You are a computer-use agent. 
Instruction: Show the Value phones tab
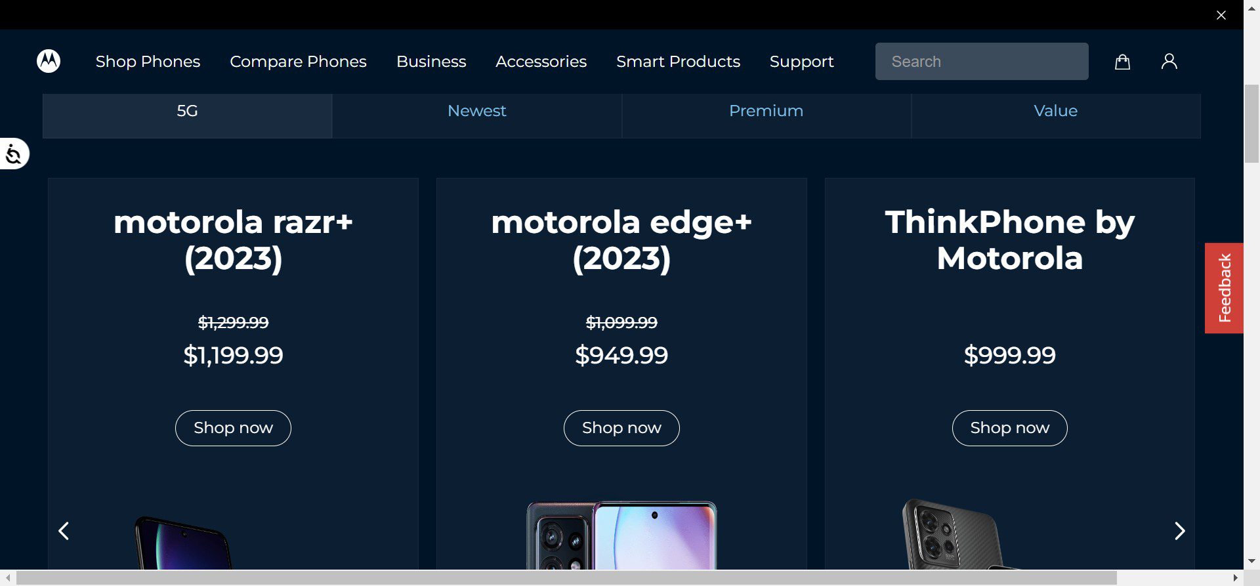1055,111
